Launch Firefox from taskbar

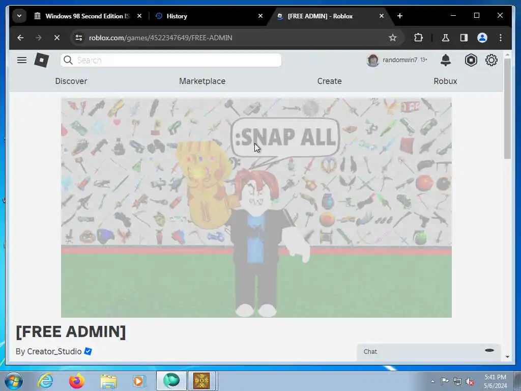(76, 381)
